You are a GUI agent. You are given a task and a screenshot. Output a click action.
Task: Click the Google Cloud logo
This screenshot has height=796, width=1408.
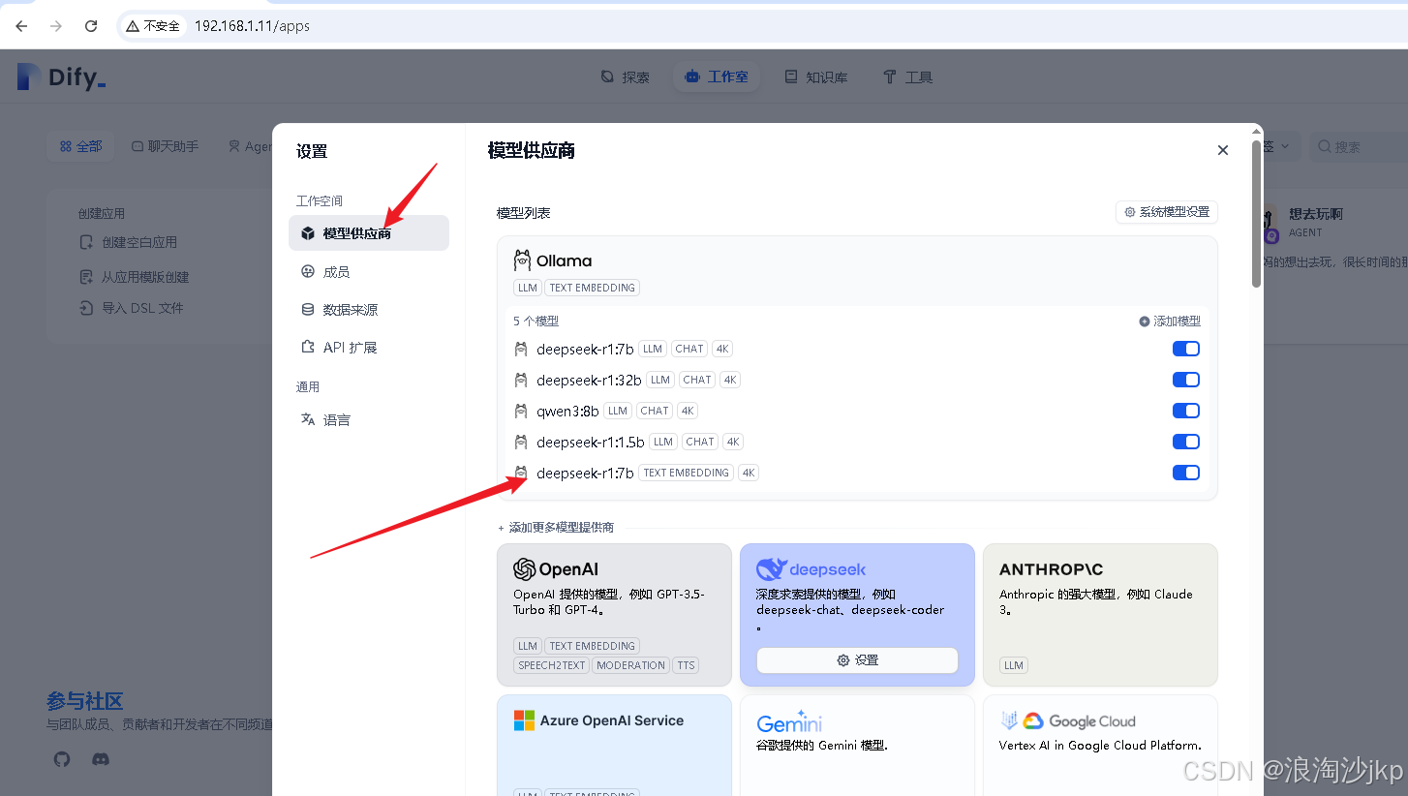(x=1067, y=721)
